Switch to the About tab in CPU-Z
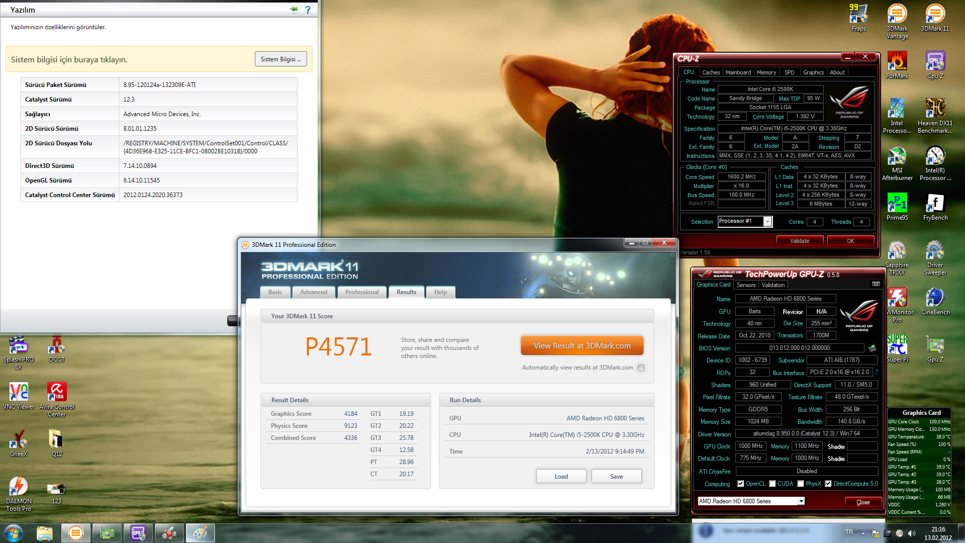Screen dimensions: 965x543 837,72
